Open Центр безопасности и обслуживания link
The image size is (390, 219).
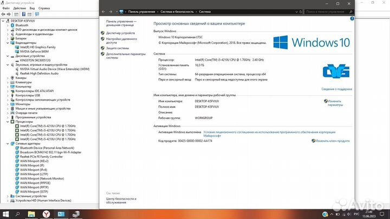point(121,201)
